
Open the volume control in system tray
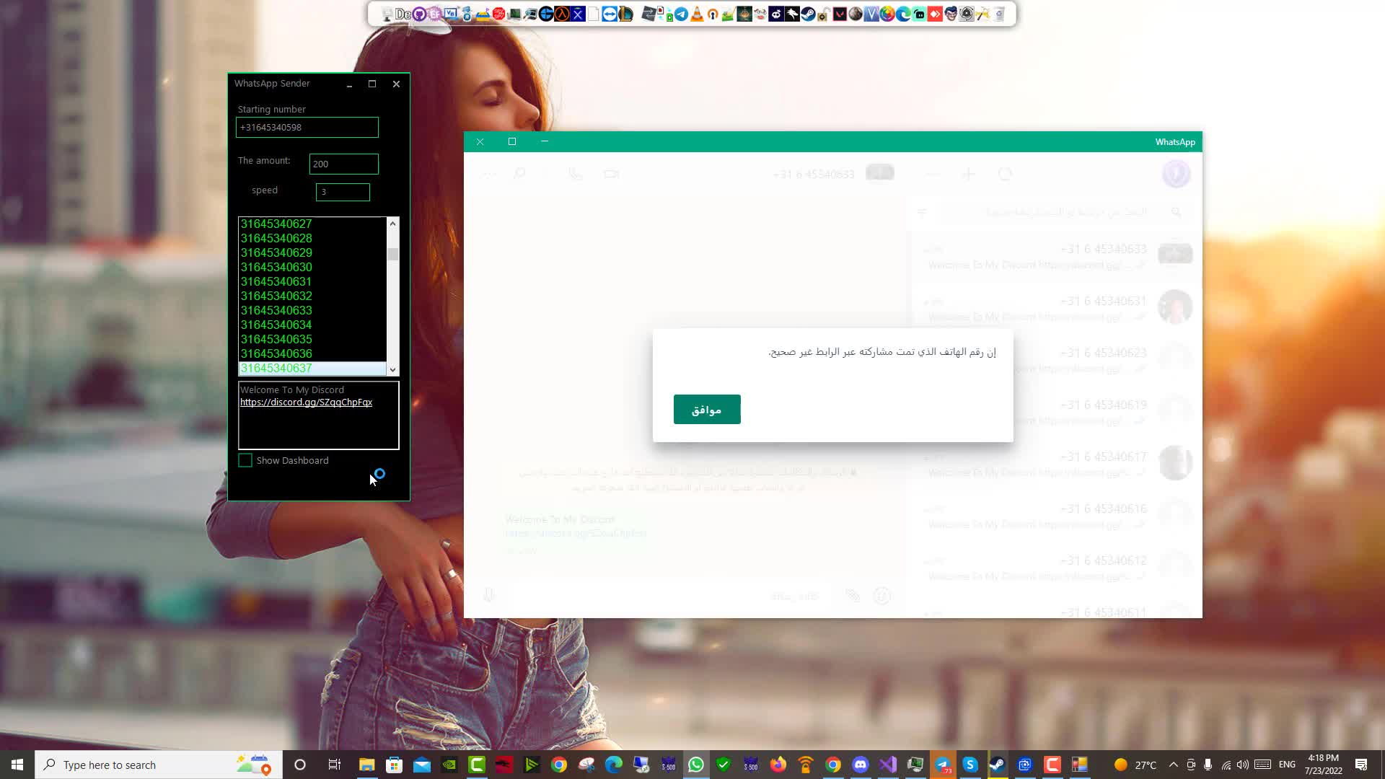tap(1242, 765)
